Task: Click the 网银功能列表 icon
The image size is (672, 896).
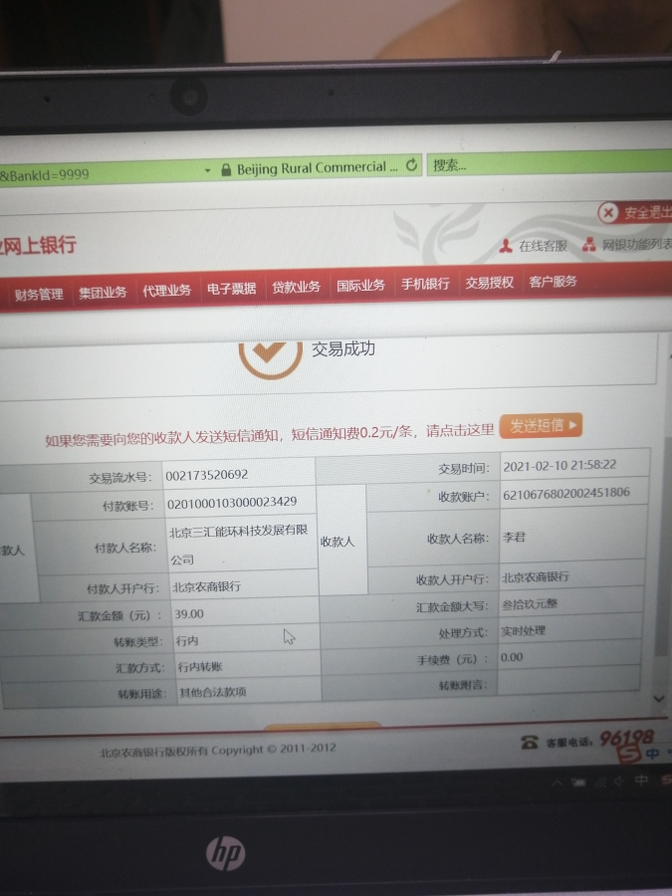Action: click(589, 245)
